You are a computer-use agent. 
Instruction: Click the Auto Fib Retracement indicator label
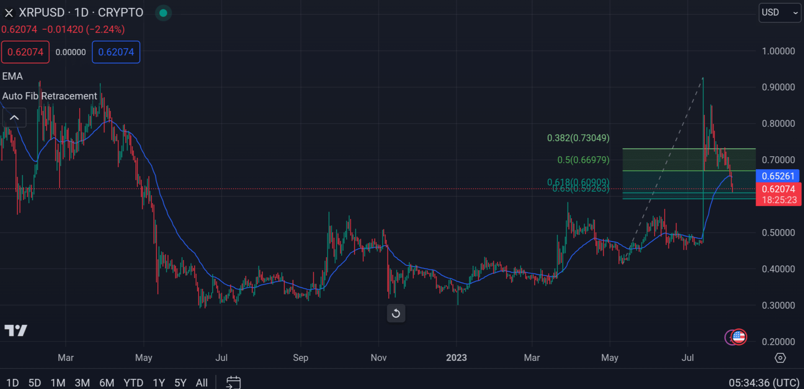click(49, 96)
